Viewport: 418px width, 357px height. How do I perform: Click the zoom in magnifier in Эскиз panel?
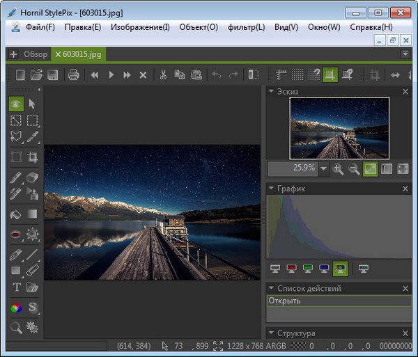pos(338,168)
